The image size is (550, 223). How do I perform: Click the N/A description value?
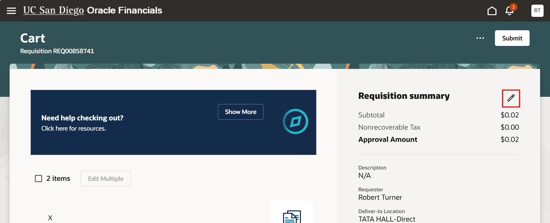click(x=365, y=176)
